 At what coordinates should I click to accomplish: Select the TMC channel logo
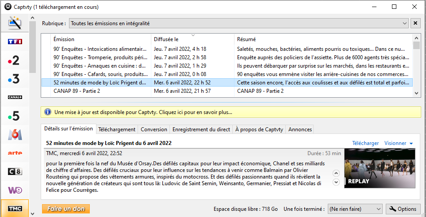pyautogui.click(x=15, y=209)
